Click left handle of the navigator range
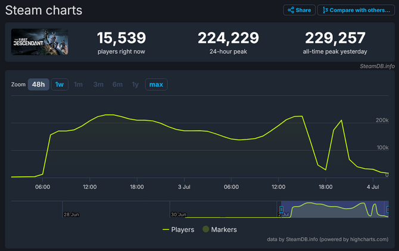Image resolution: width=399 pixels, height=251 pixels. pos(280,209)
